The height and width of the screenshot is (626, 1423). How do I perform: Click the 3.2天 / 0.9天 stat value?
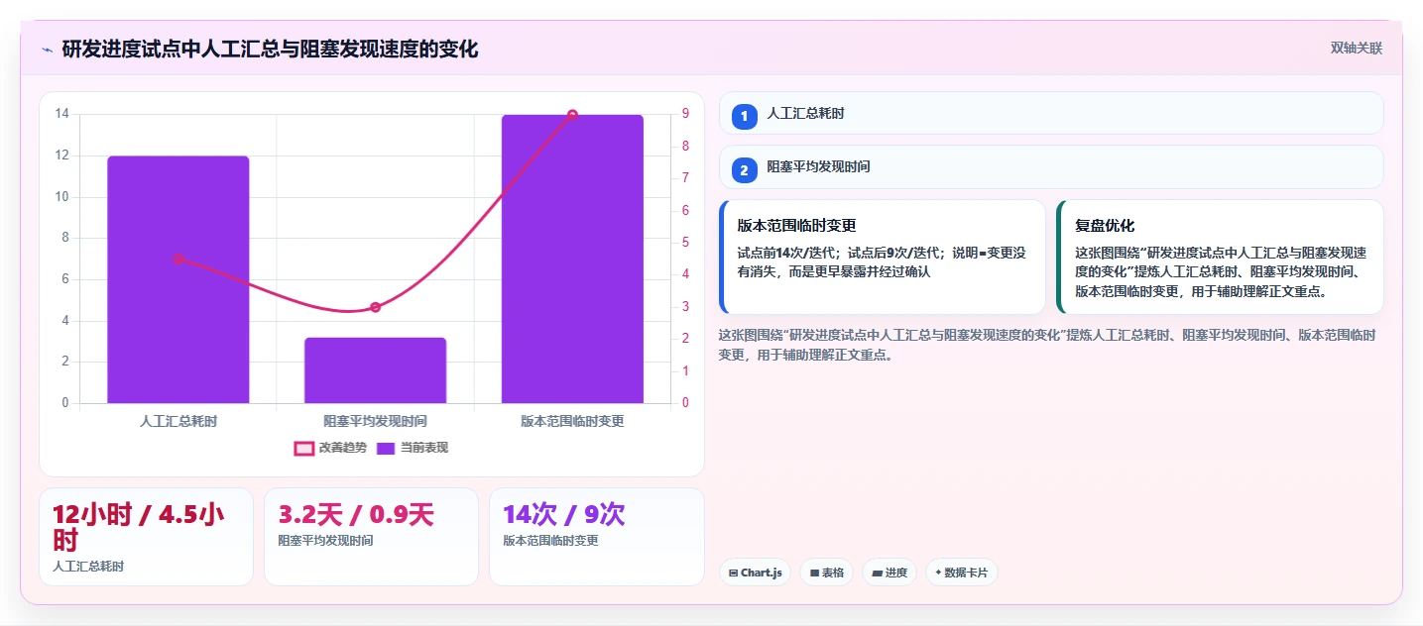[356, 515]
